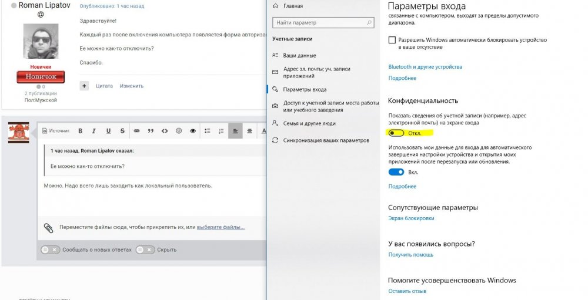Go to Ваши данные in the sidebar
This screenshot has width=588, height=300.
pyautogui.click(x=299, y=55)
